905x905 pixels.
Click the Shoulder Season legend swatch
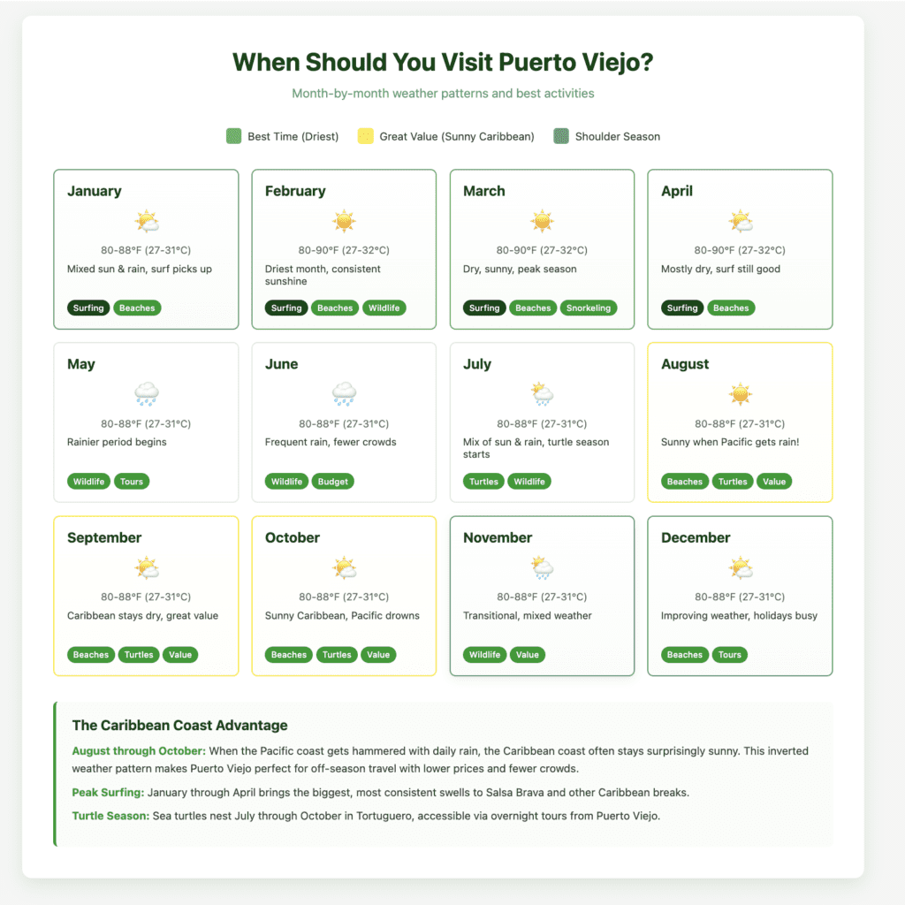tap(561, 136)
